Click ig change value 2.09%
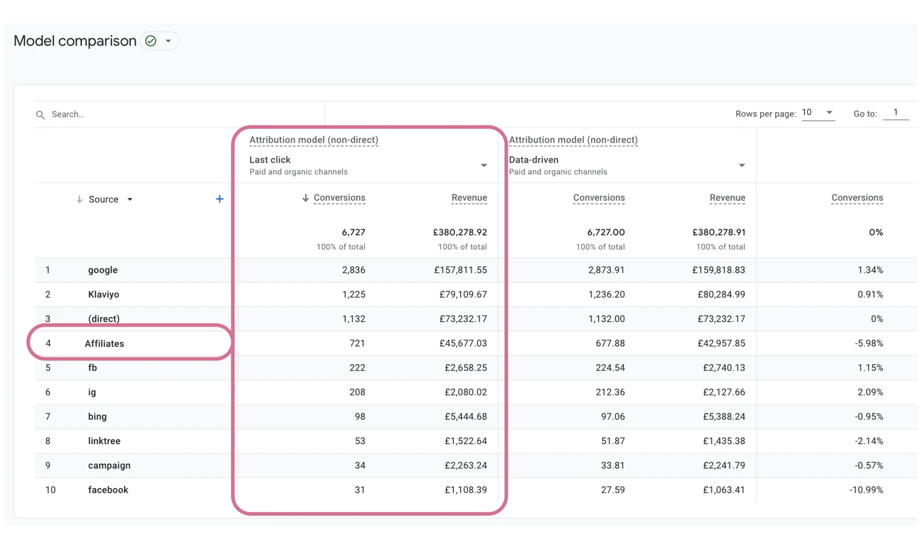 [x=870, y=392]
